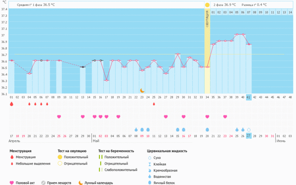
Task: Select the 'Половой акт' legend item
Action: click(23, 183)
